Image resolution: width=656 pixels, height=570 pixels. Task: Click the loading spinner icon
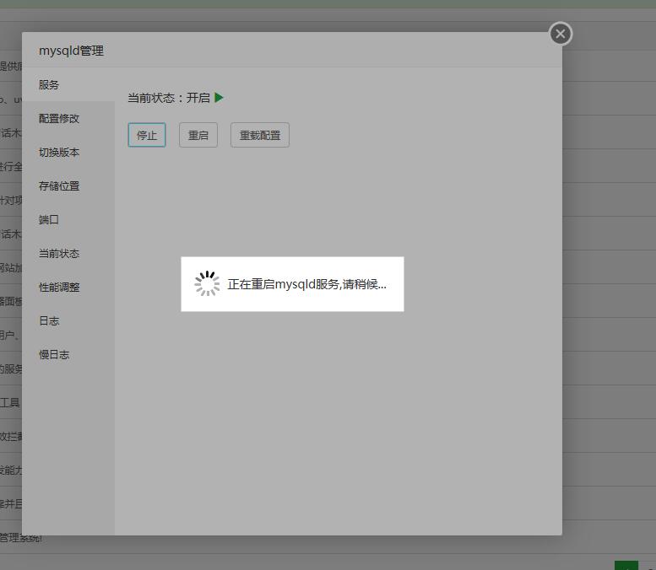point(207,284)
